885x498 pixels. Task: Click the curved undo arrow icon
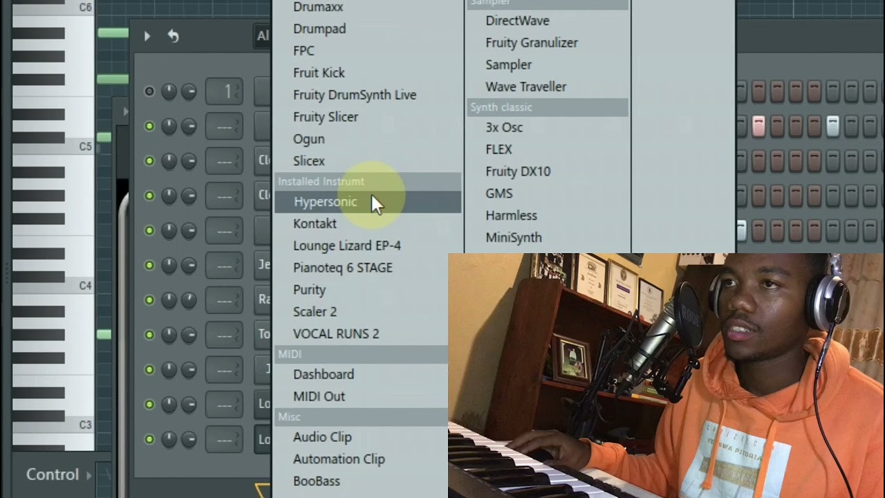click(173, 37)
